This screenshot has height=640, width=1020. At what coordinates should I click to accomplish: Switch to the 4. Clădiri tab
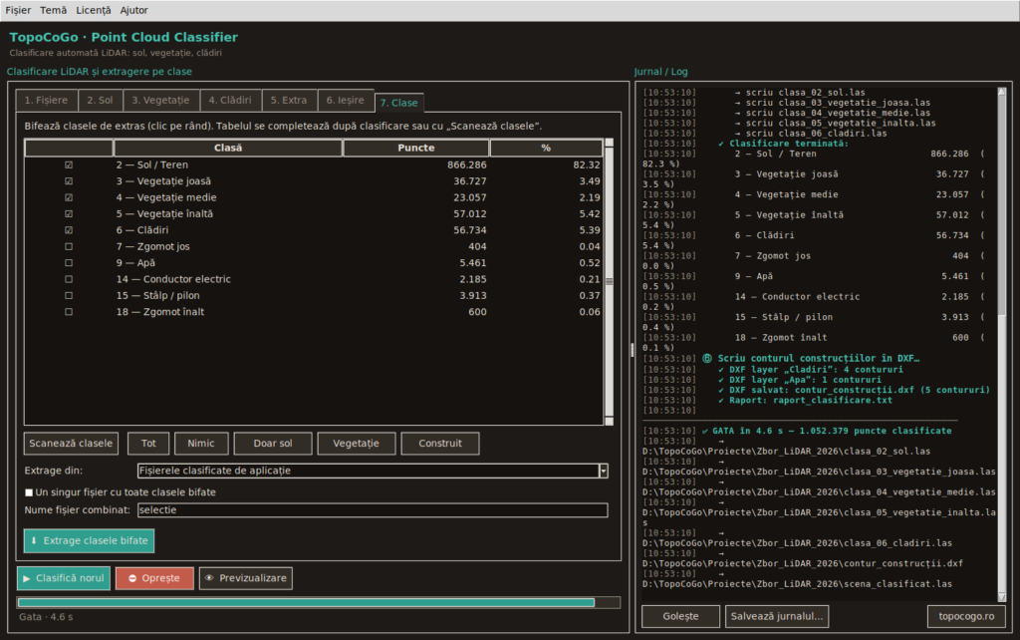[x=230, y=101]
